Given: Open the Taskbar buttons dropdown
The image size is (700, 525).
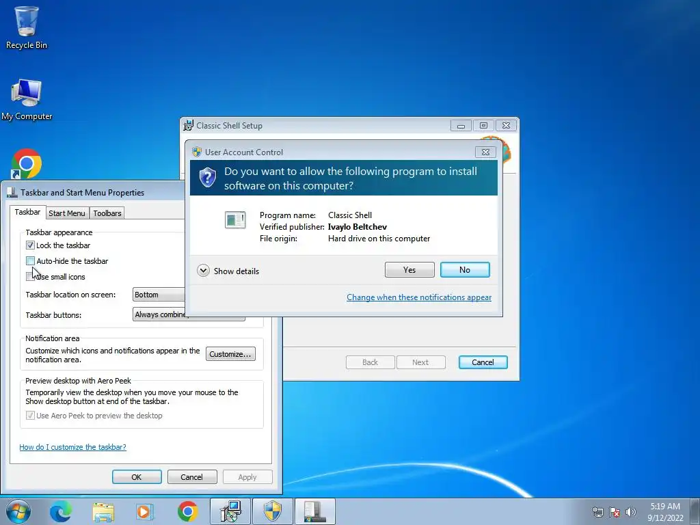Looking at the screenshot, I should pos(189,314).
